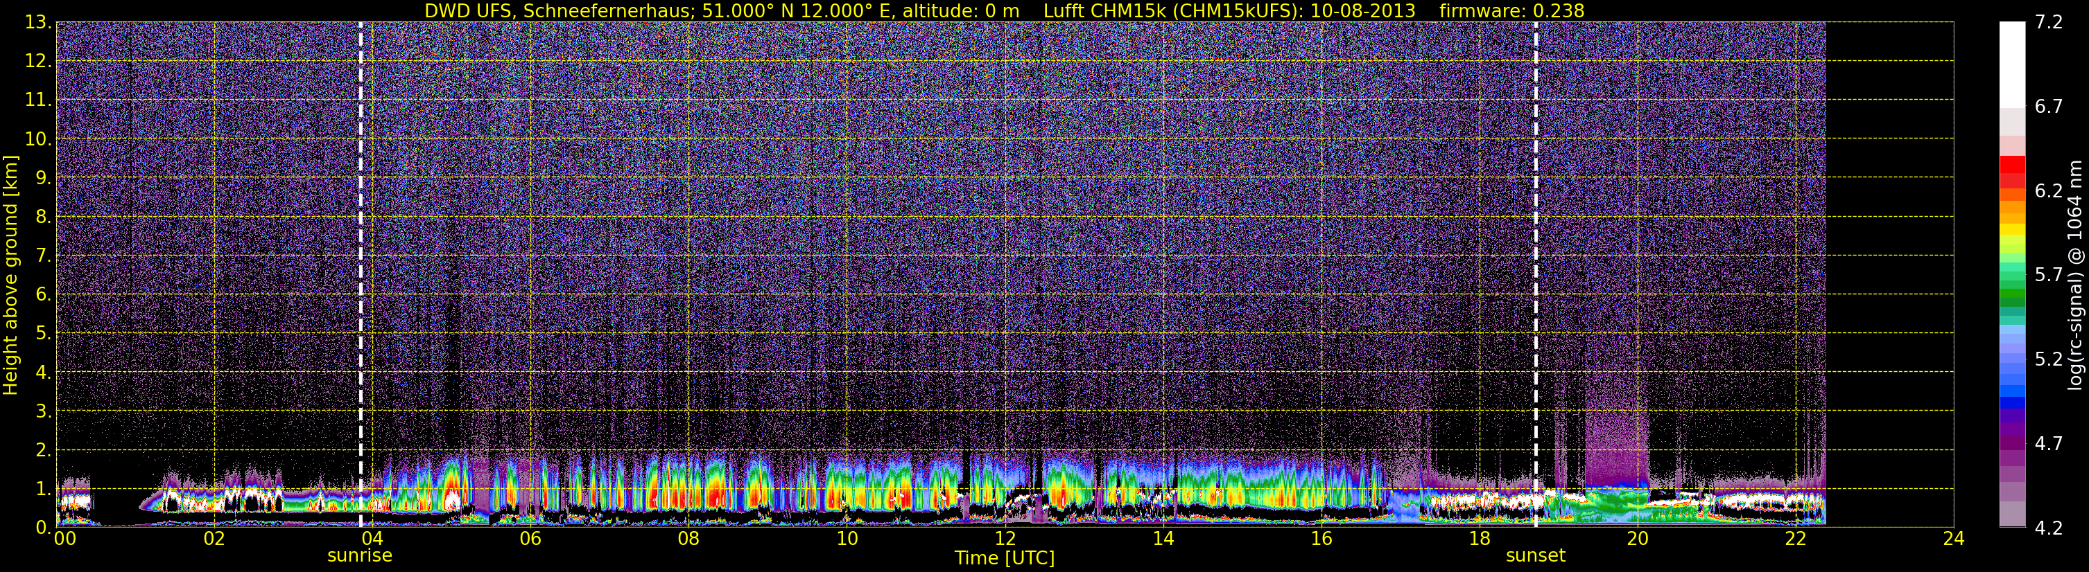Click the white top segment of the colorbar

click(x=2012, y=65)
